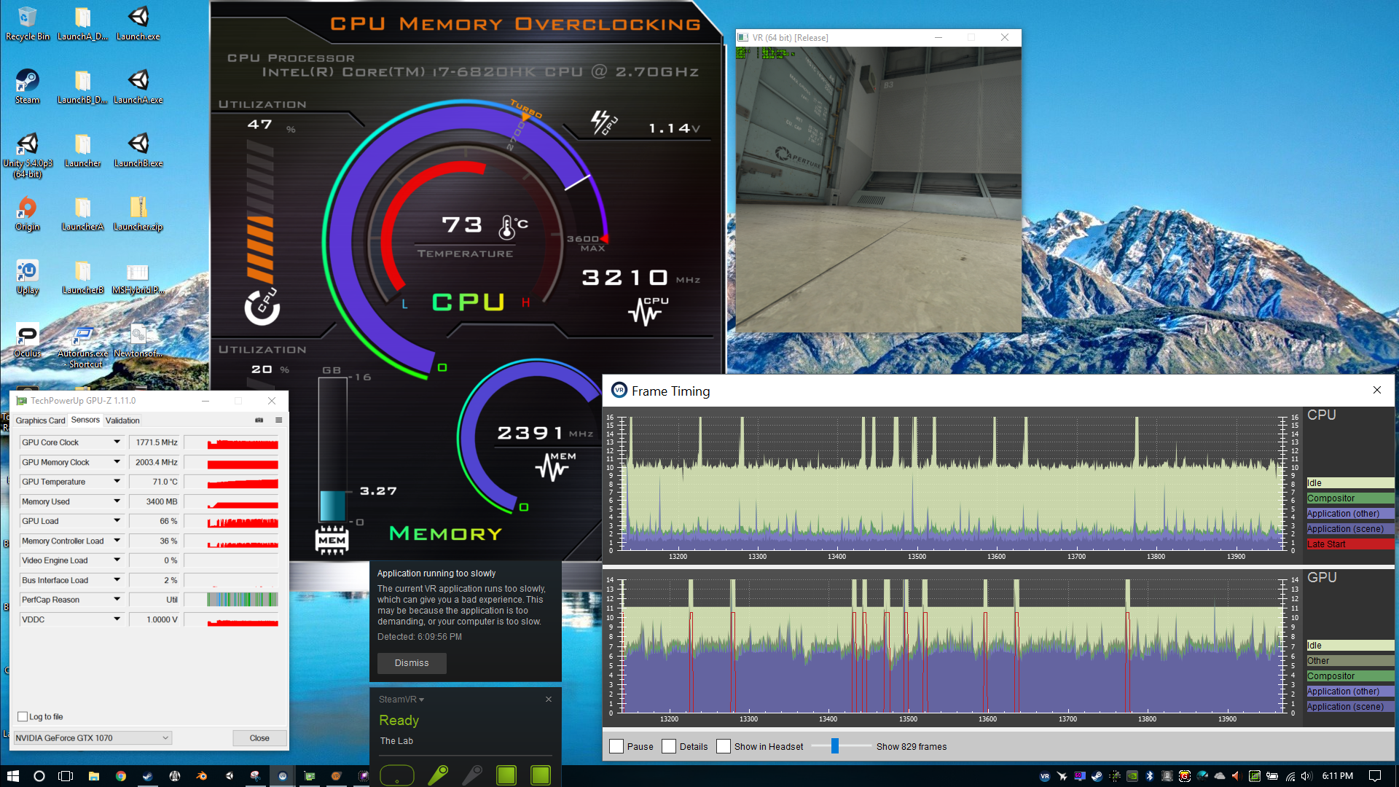The height and width of the screenshot is (787, 1399).
Task: Select the Oculus desktop shortcut
Action: [x=27, y=340]
